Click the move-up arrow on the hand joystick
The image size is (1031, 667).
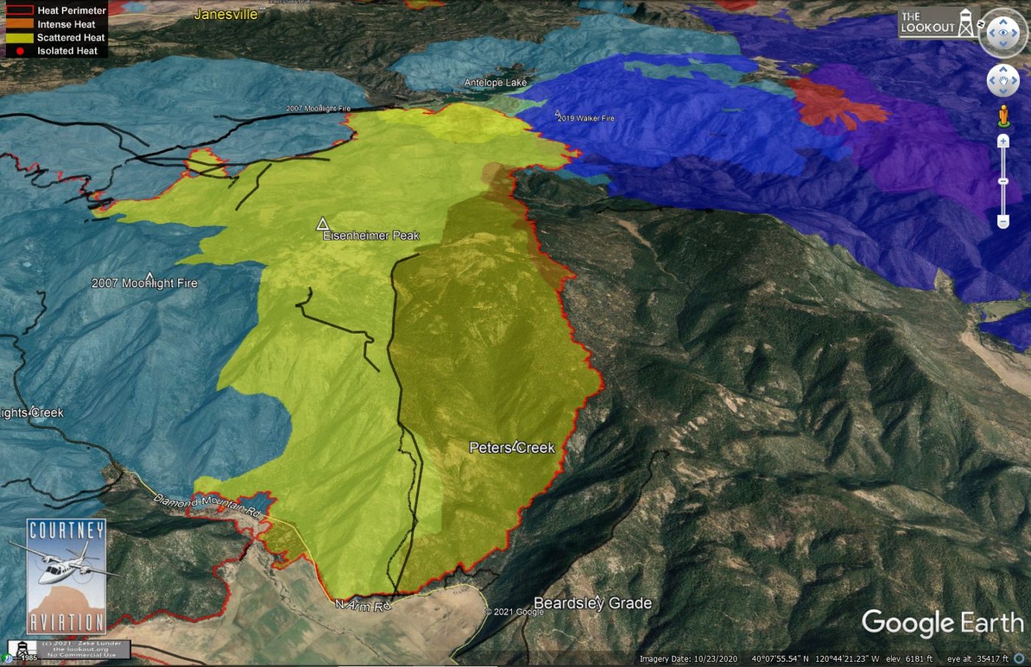click(1003, 71)
